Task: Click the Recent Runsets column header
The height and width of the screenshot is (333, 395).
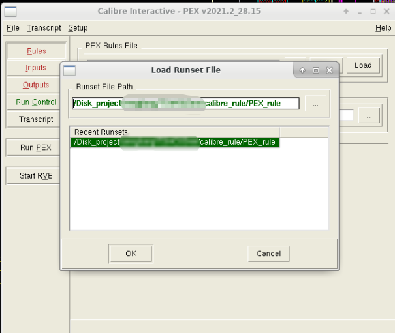Action: tap(174, 132)
